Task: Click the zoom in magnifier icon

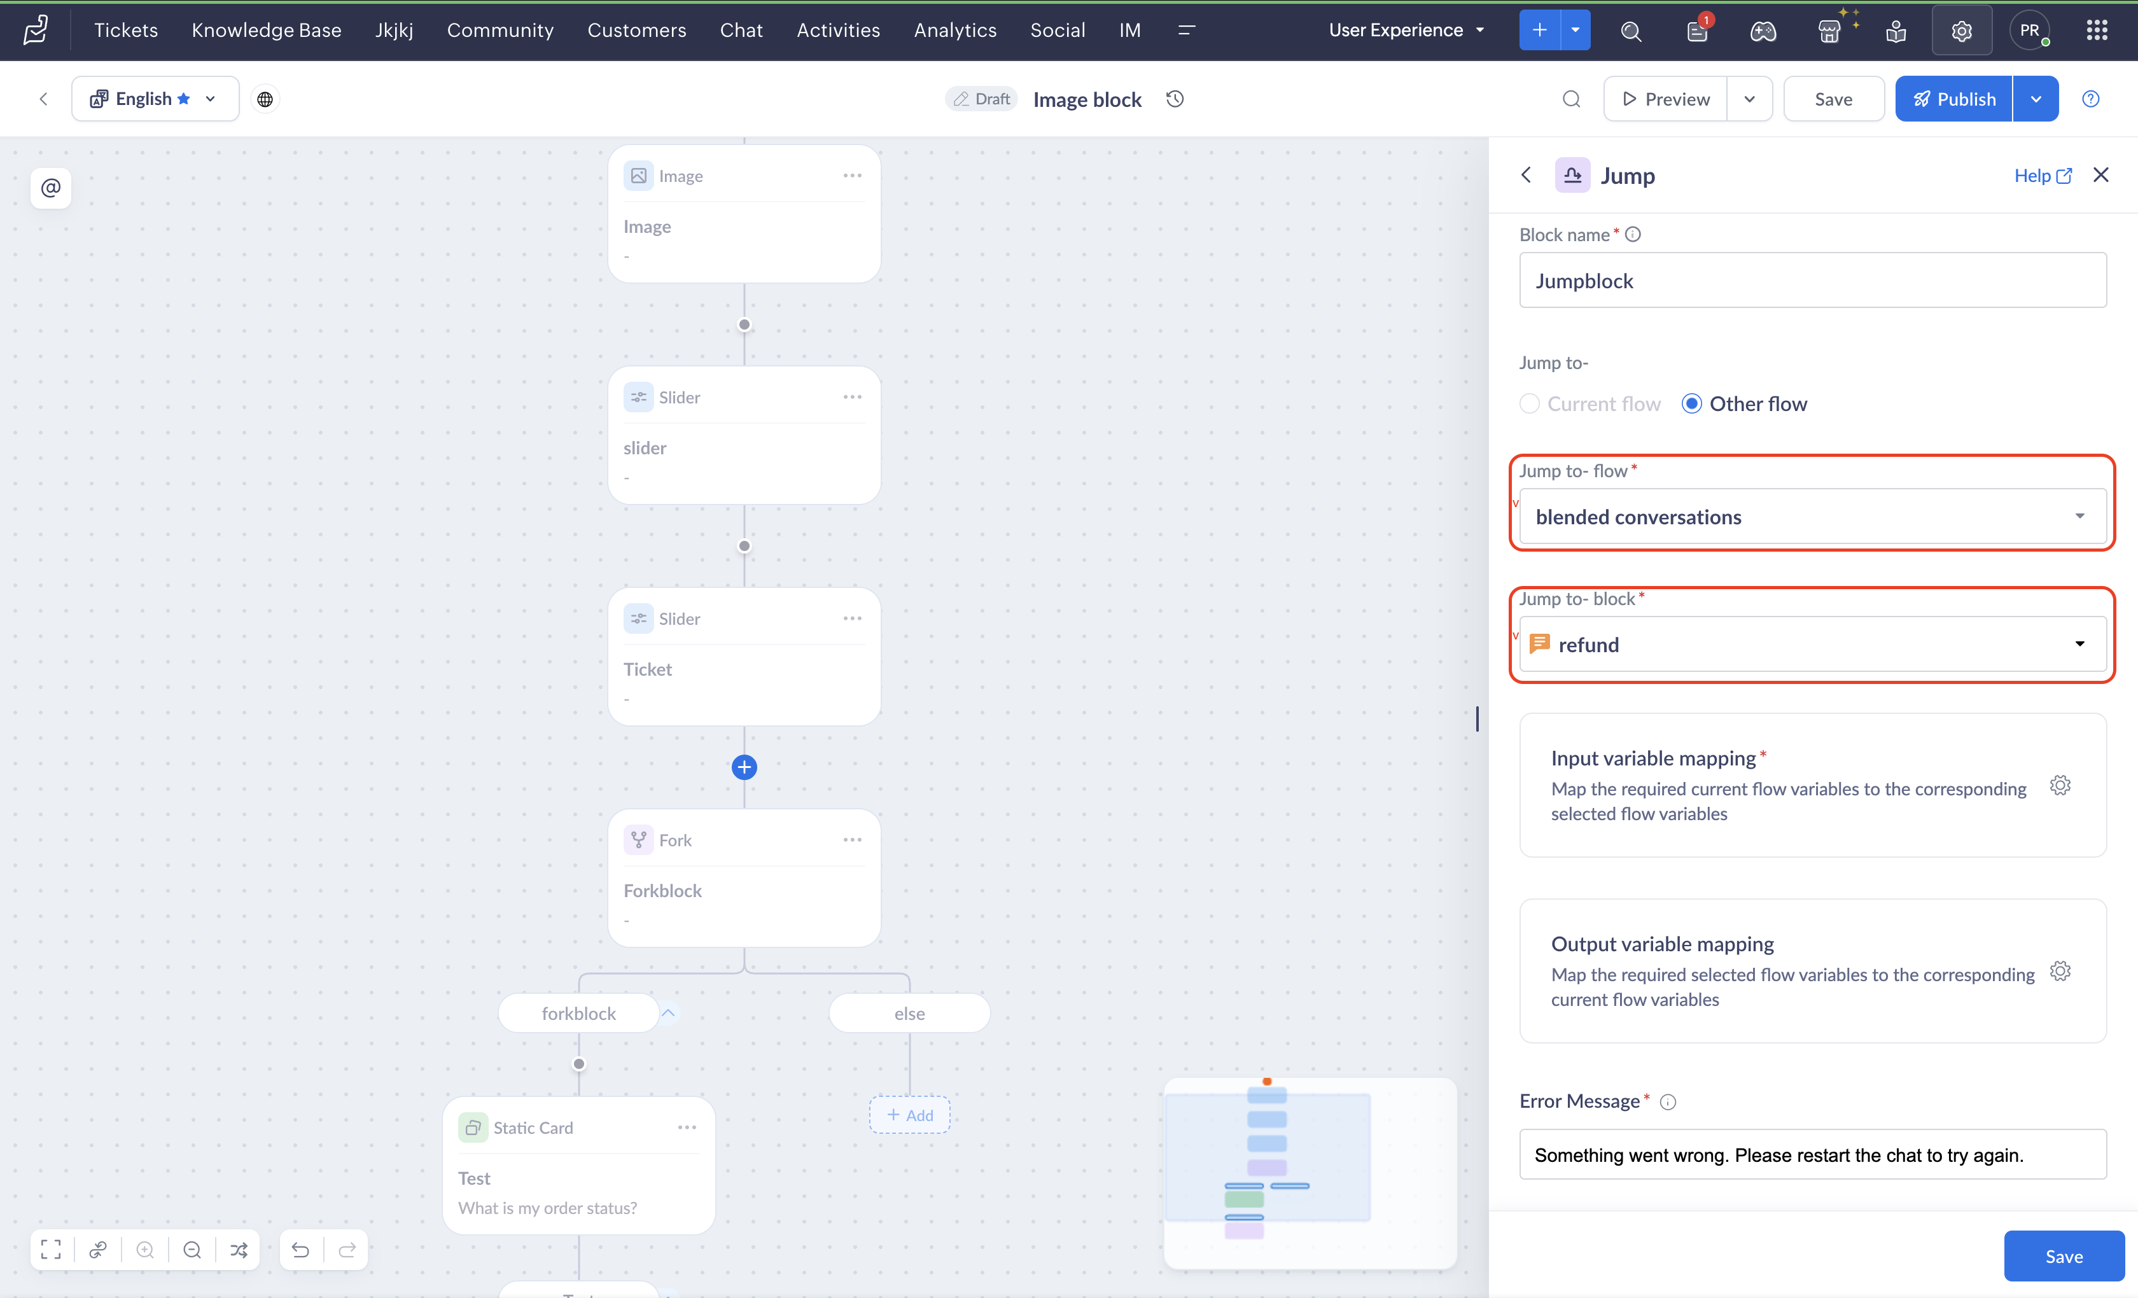Action: pyautogui.click(x=145, y=1250)
